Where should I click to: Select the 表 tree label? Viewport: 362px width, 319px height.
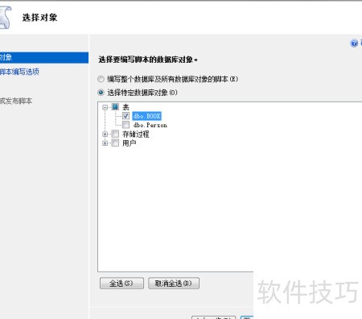tap(125, 107)
